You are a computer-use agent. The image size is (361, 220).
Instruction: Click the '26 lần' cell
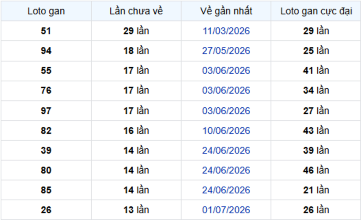coord(316,210)
